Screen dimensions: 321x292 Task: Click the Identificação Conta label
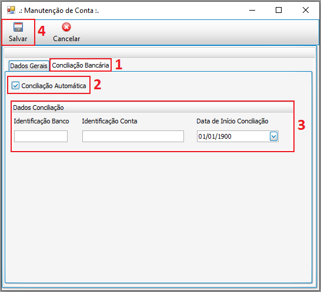[109, 121]
